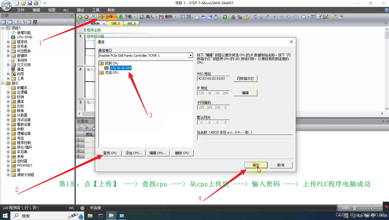
Task: Click the insert box icon
Action: click(x=295, y=17)
